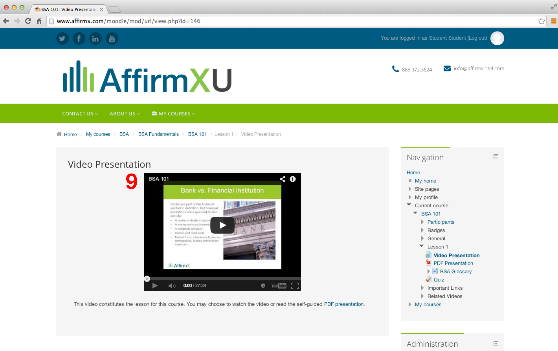Screen dimensions: 558x351
Task: Click the Home breadcrumb link
Action: pyautogui.click(x=70, y=134)
